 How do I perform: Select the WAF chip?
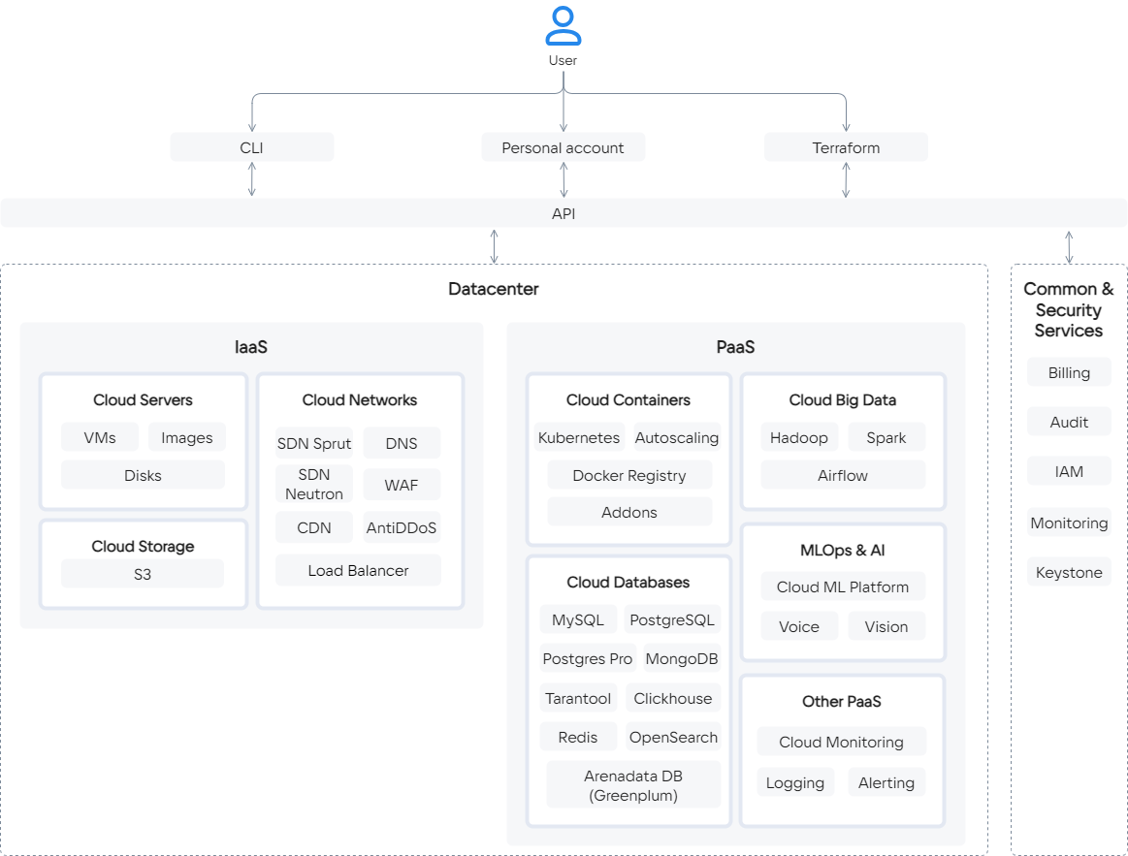(x=402, y=485)
